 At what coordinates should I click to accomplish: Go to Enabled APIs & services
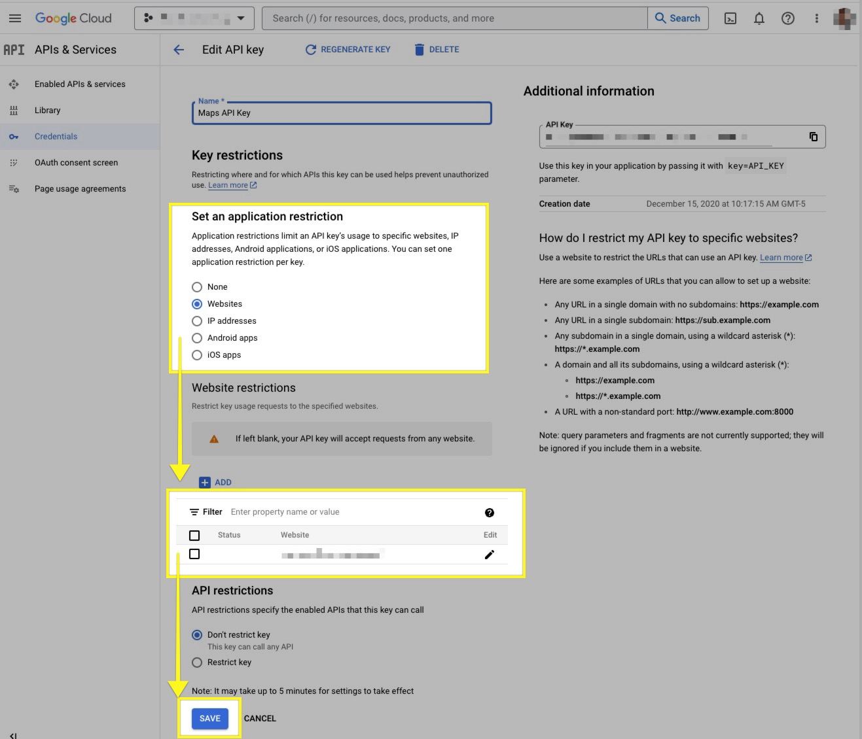80,84
